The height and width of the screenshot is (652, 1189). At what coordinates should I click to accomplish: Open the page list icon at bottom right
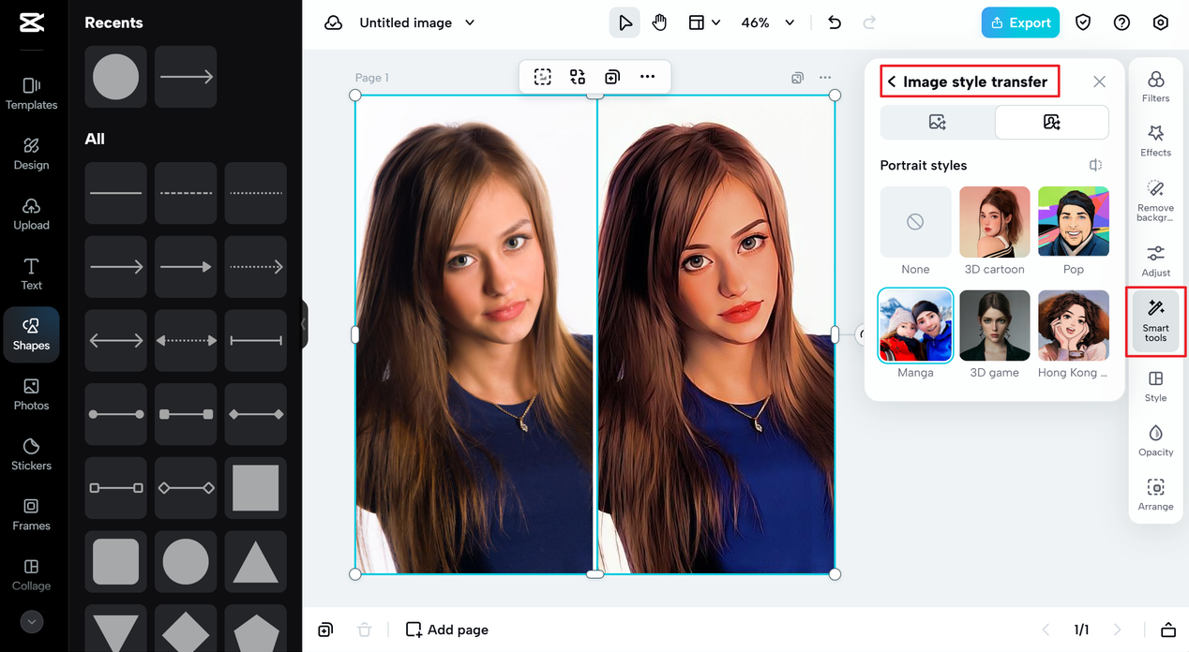point(1167,630)
